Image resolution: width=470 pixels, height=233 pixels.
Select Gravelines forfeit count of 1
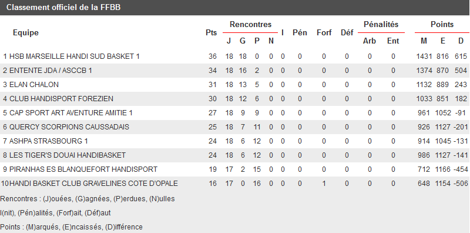tap(324, 184)
